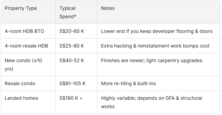Click the Property Type column header
222x115 pixels.
tap(21, 8)
